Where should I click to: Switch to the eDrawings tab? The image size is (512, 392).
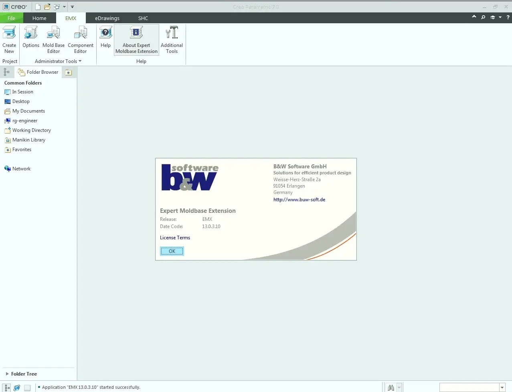107,18
